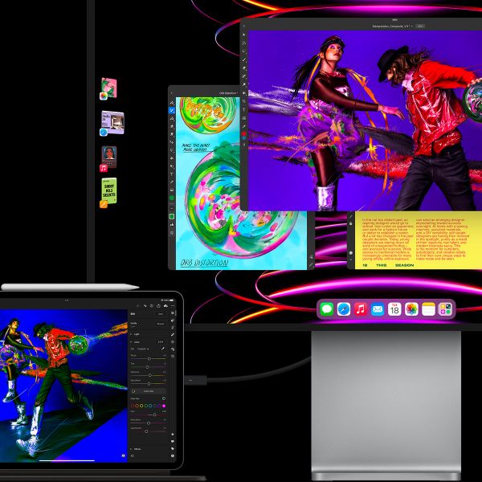Image resolution: width=482 pixels, height=482 pixels.
Task: Pick the white balance eyedropper in Lightroom
Action: 162,349
